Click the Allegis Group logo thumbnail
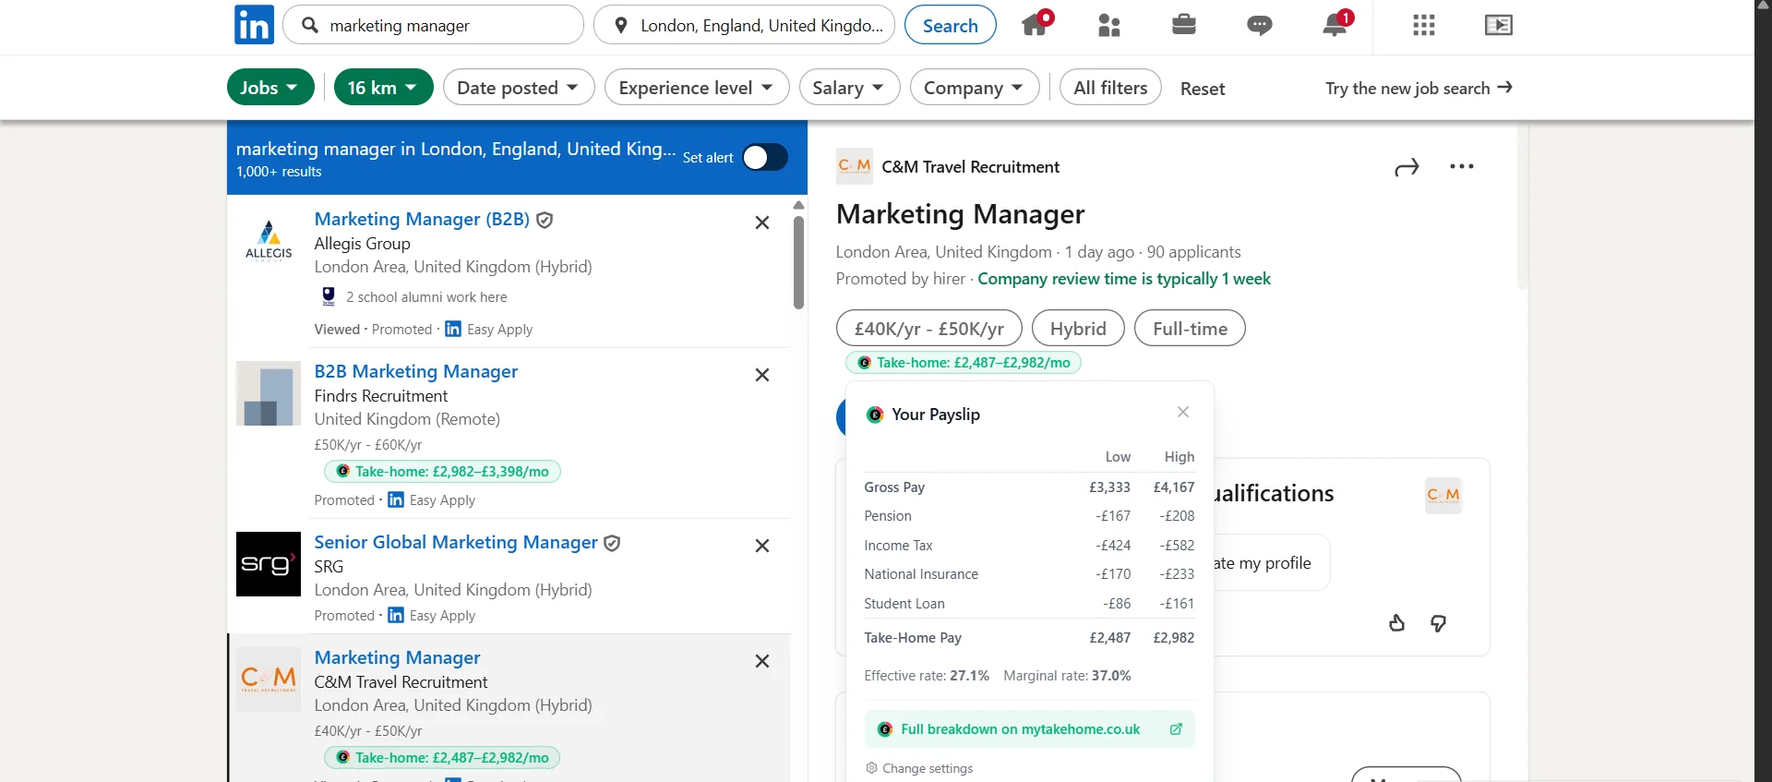This screenshot has width=1772, height=782. pyautogui.click(x=269, y=241)
